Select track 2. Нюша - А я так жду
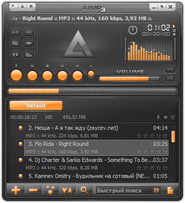Screen dimensions: 185x203 96,132
